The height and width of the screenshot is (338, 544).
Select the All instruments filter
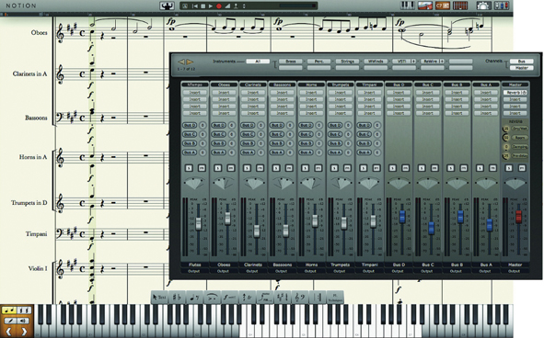pyautogui.click(x=258, y=62)
